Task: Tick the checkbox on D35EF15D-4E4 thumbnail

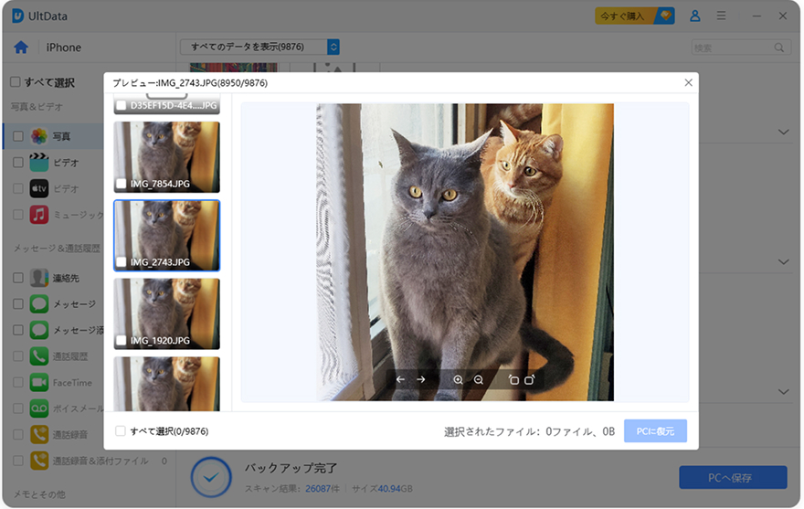Action: [x=122, y=105]
